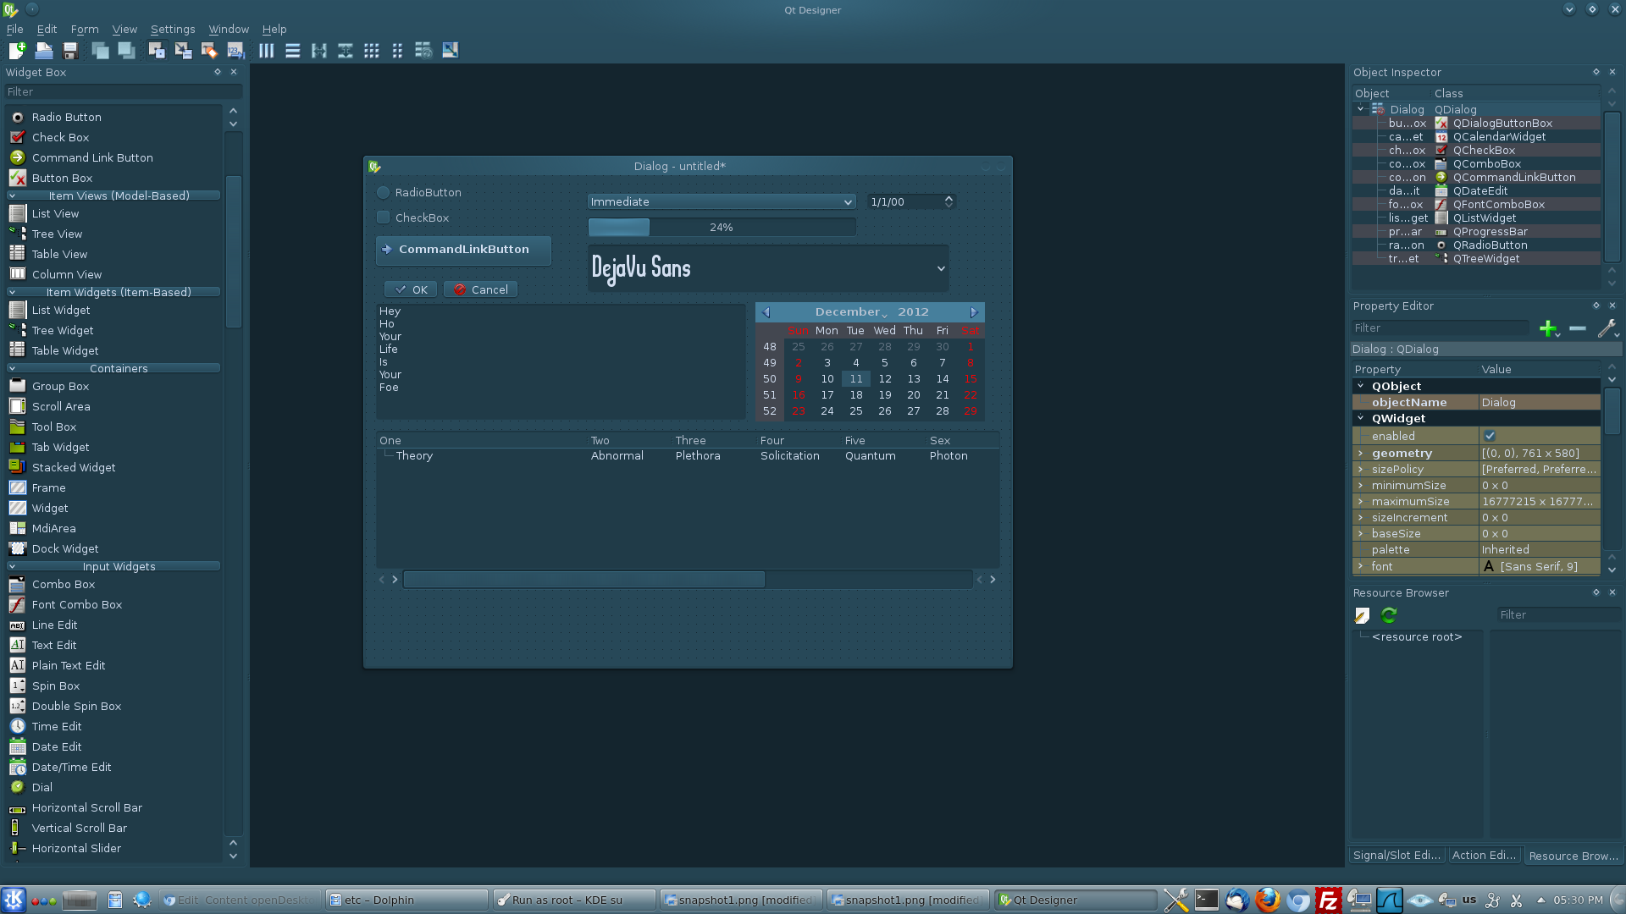Switch to Action Editor tab
The height and width of the screenshot is (914, 1626).
(1484, 856)
